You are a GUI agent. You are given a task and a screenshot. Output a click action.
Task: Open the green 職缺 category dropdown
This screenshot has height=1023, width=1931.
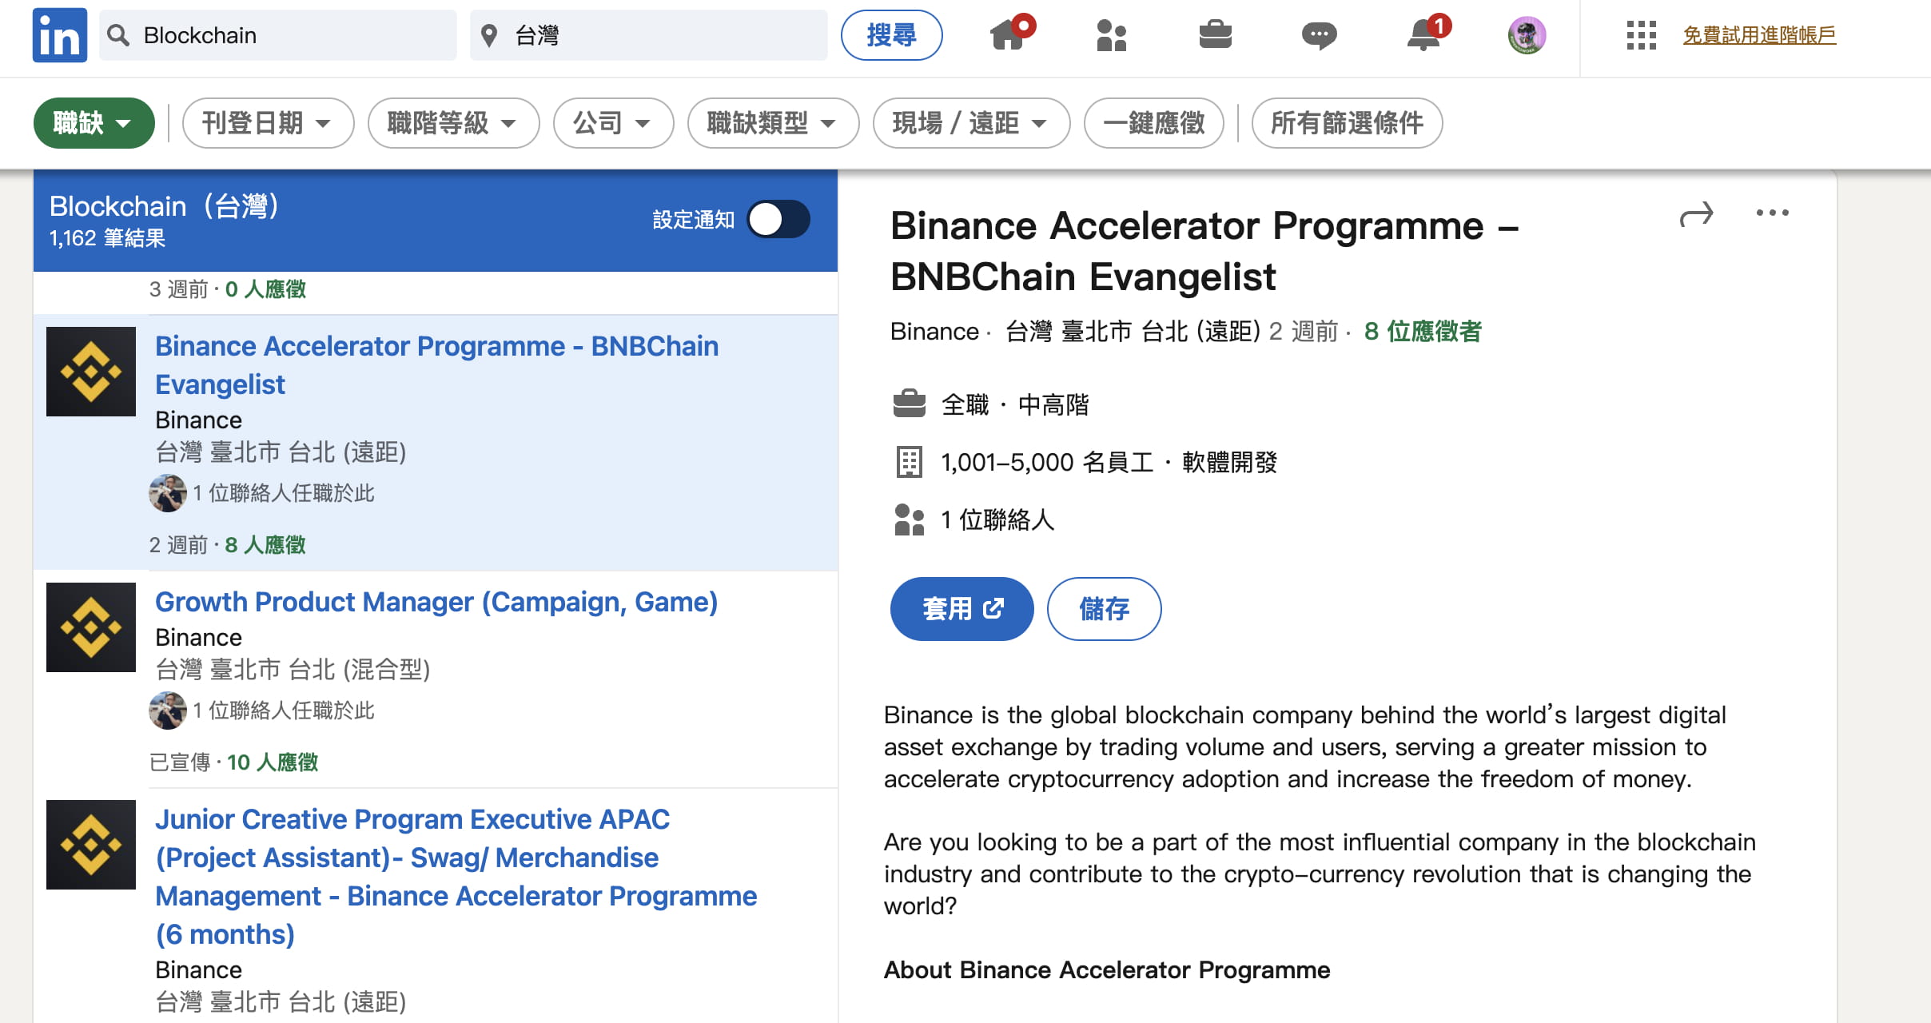coord(94,123)
